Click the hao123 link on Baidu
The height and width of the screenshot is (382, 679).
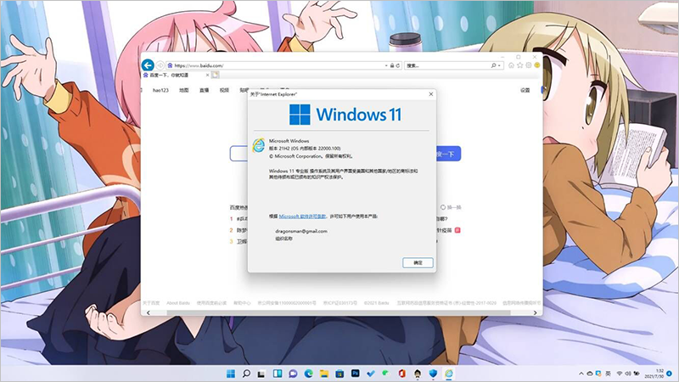click(161, 90)
